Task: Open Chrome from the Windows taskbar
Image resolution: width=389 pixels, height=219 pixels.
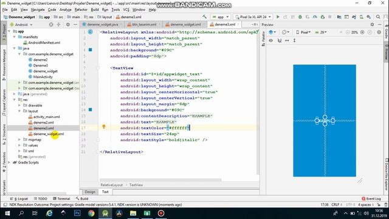Action: point(91,214)
